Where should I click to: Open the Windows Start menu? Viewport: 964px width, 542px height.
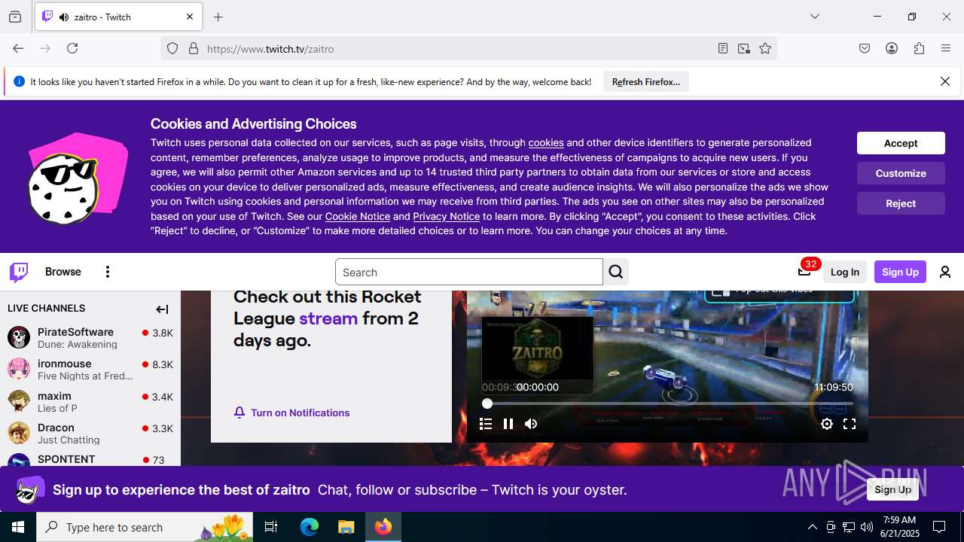point(18,527)
